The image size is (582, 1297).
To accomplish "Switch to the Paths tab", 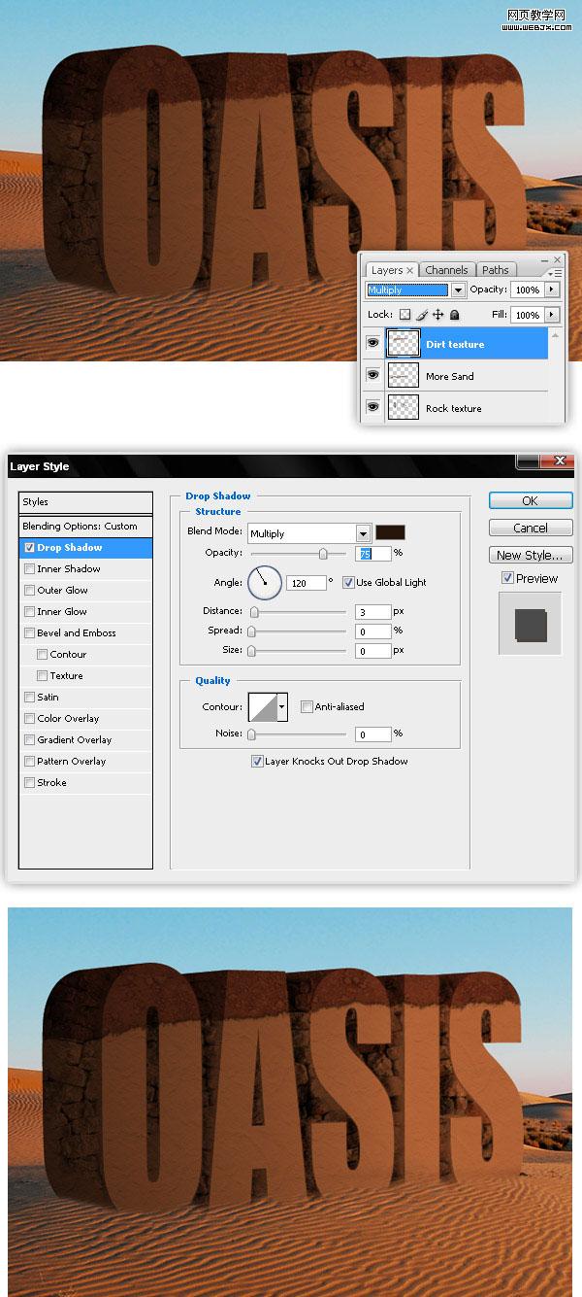I will click(495, 270).
